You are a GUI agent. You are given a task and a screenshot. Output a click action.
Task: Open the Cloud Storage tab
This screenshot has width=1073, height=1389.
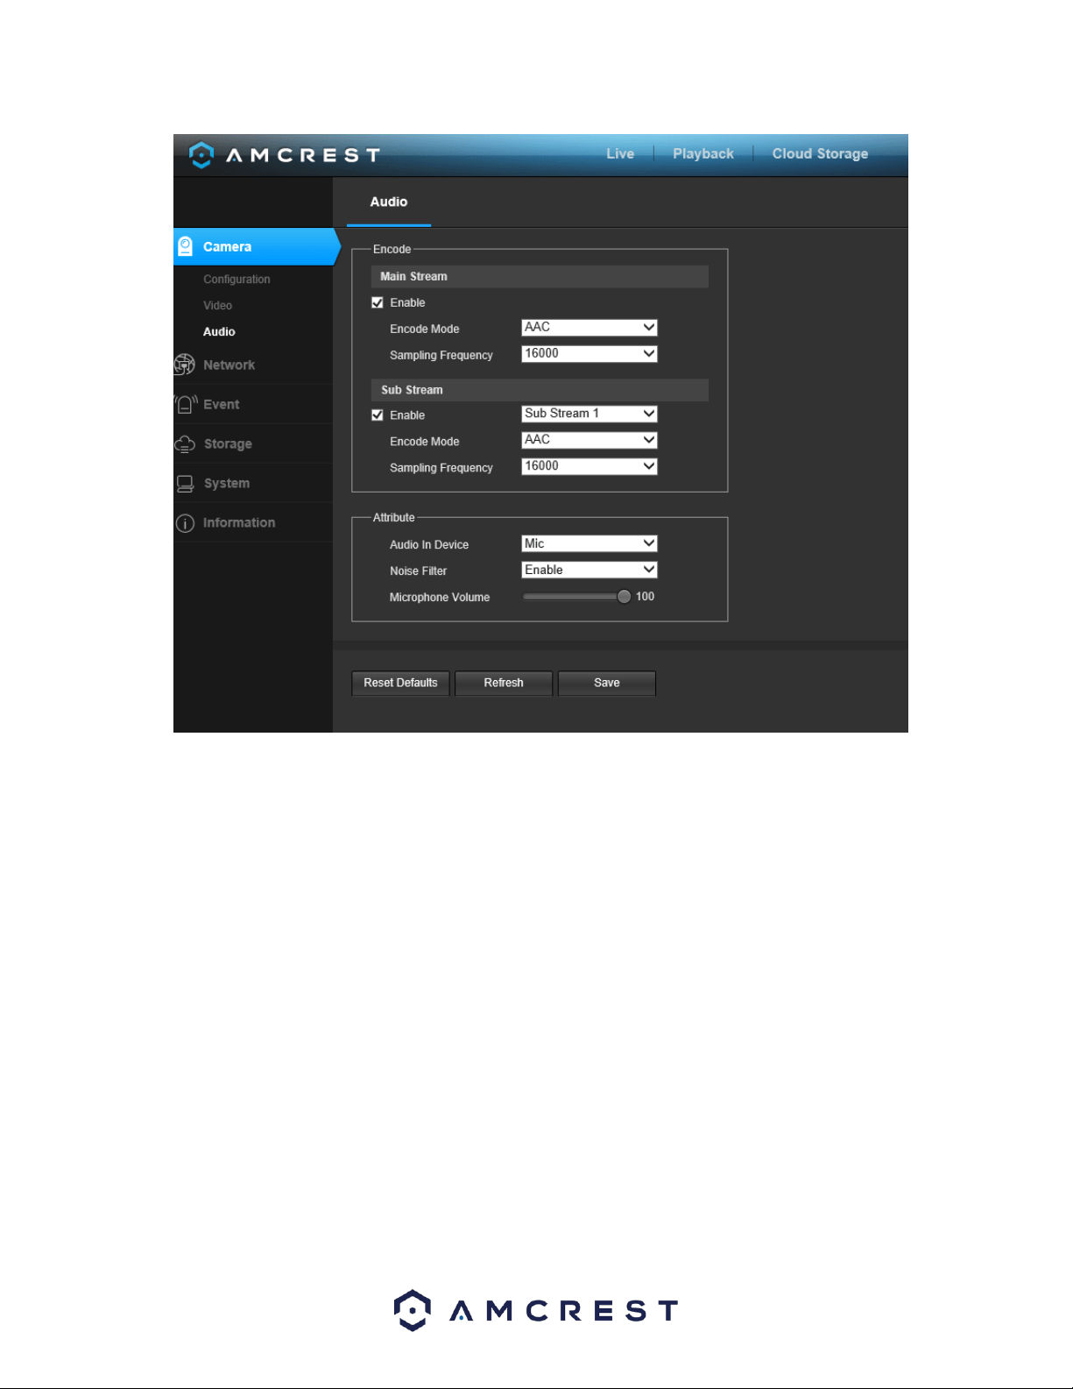[x=820, y=153]
